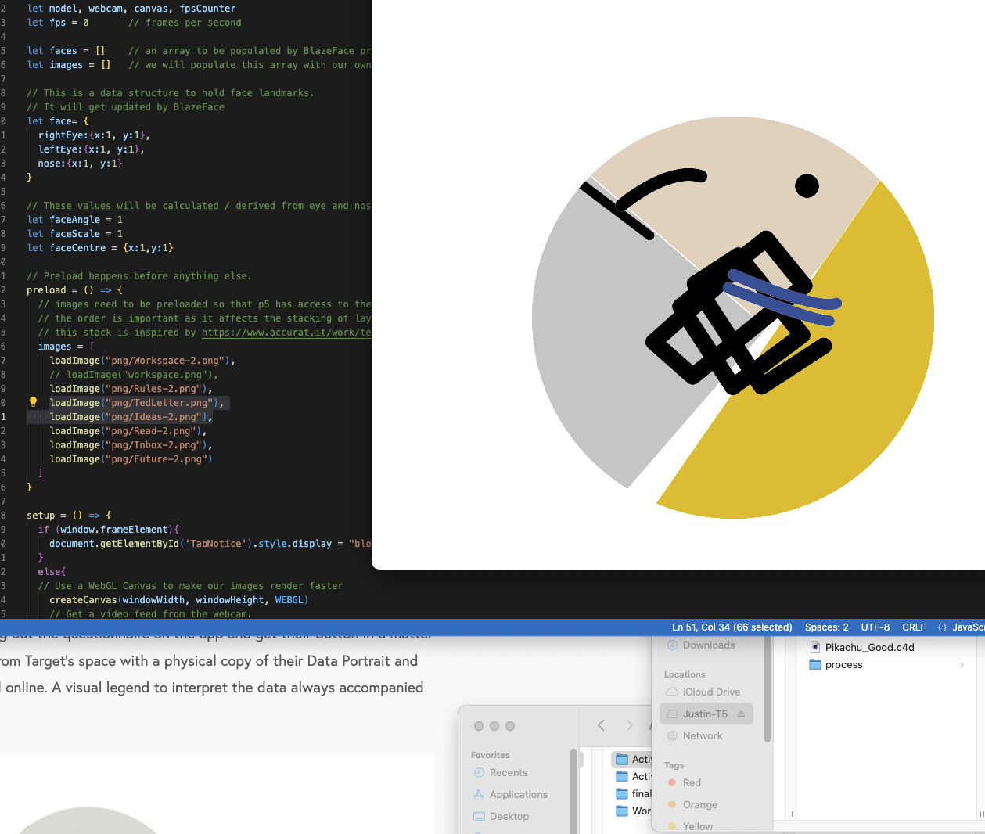Screen dimensions: 985x834
Task: Collapse the Locations section header
Action: (x=685, y=674)
